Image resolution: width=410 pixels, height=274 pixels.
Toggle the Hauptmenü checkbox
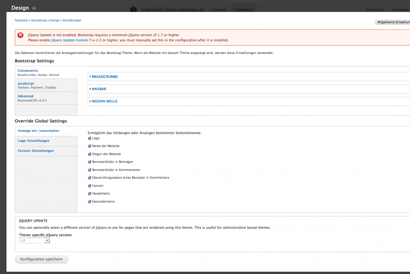coord(90,194)
